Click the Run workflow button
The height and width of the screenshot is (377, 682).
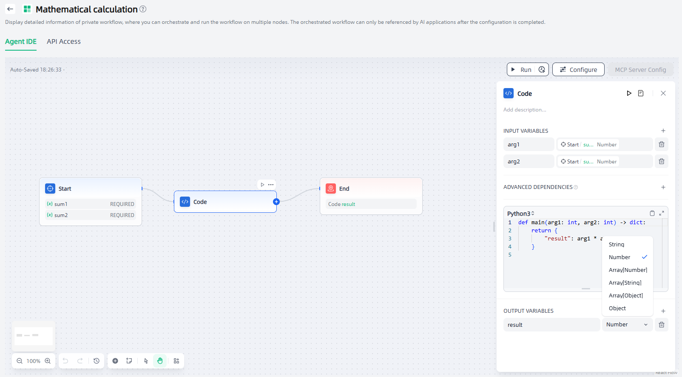522,70
